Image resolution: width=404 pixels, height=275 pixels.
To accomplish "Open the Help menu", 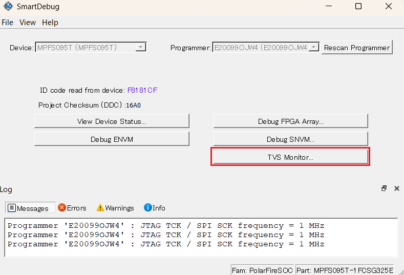I will 50,23.
